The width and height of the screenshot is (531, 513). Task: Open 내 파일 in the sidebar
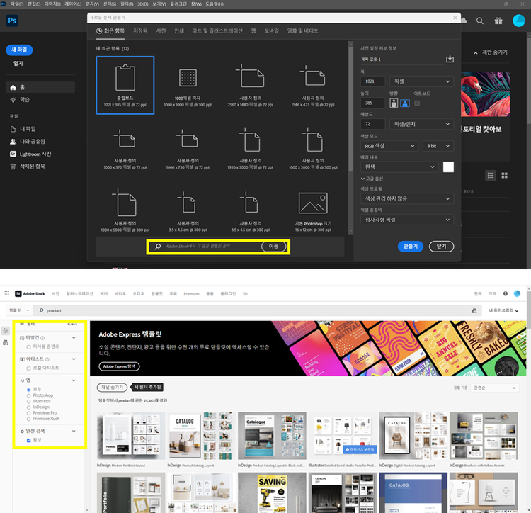23,129
